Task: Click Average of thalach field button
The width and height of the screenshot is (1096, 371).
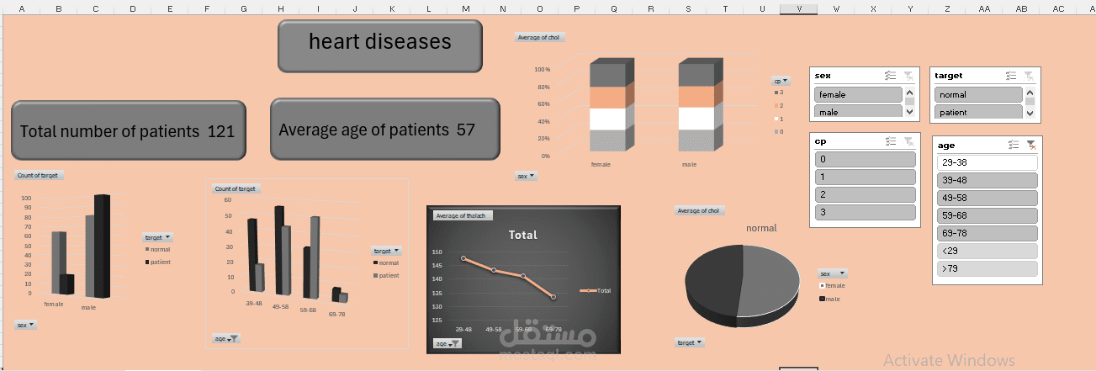Action: (x=462, y=215)
